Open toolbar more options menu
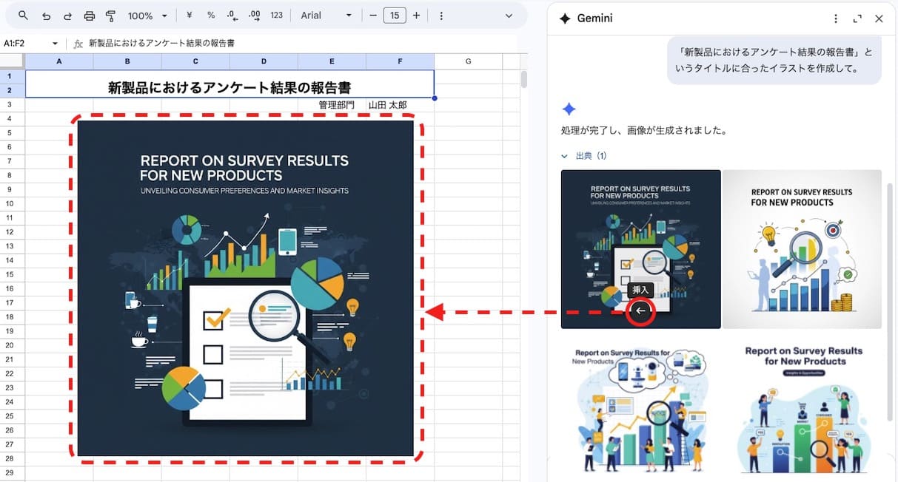This screenshot has height=482, width=898. tap(441, 16)
